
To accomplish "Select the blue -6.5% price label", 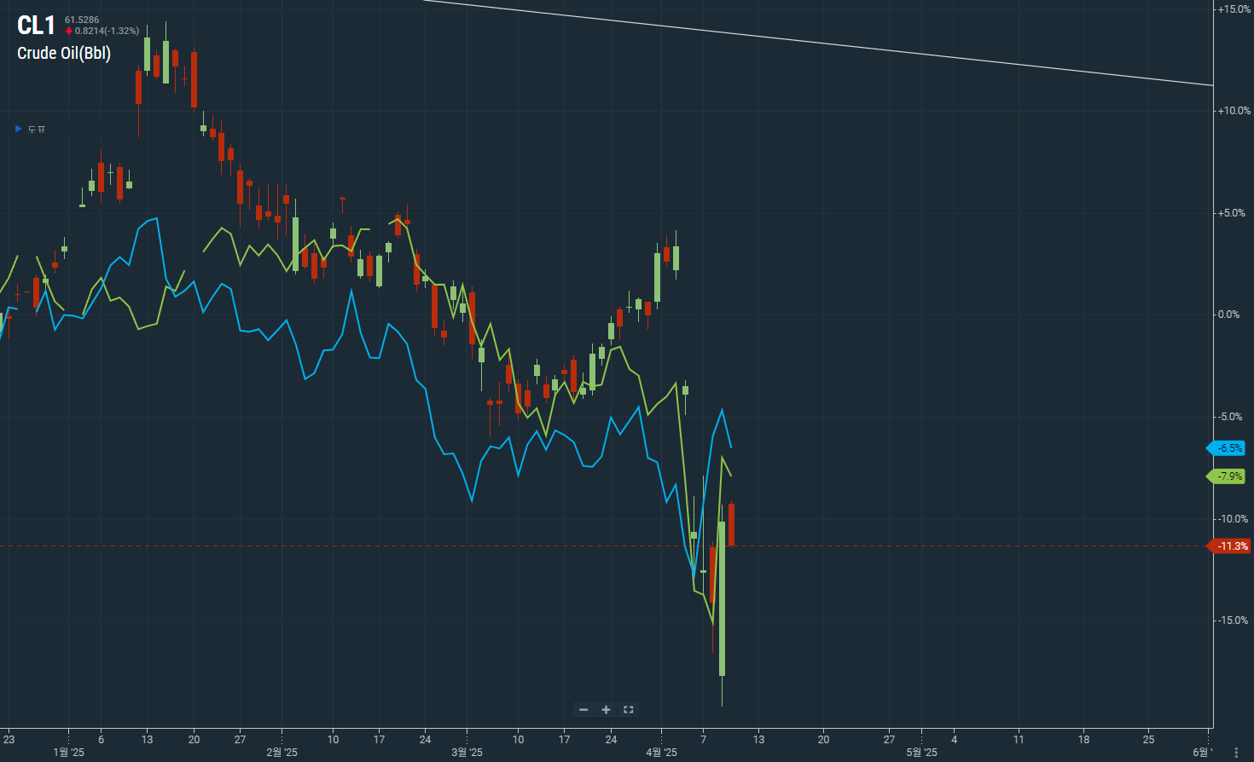I will (1228, 448).
